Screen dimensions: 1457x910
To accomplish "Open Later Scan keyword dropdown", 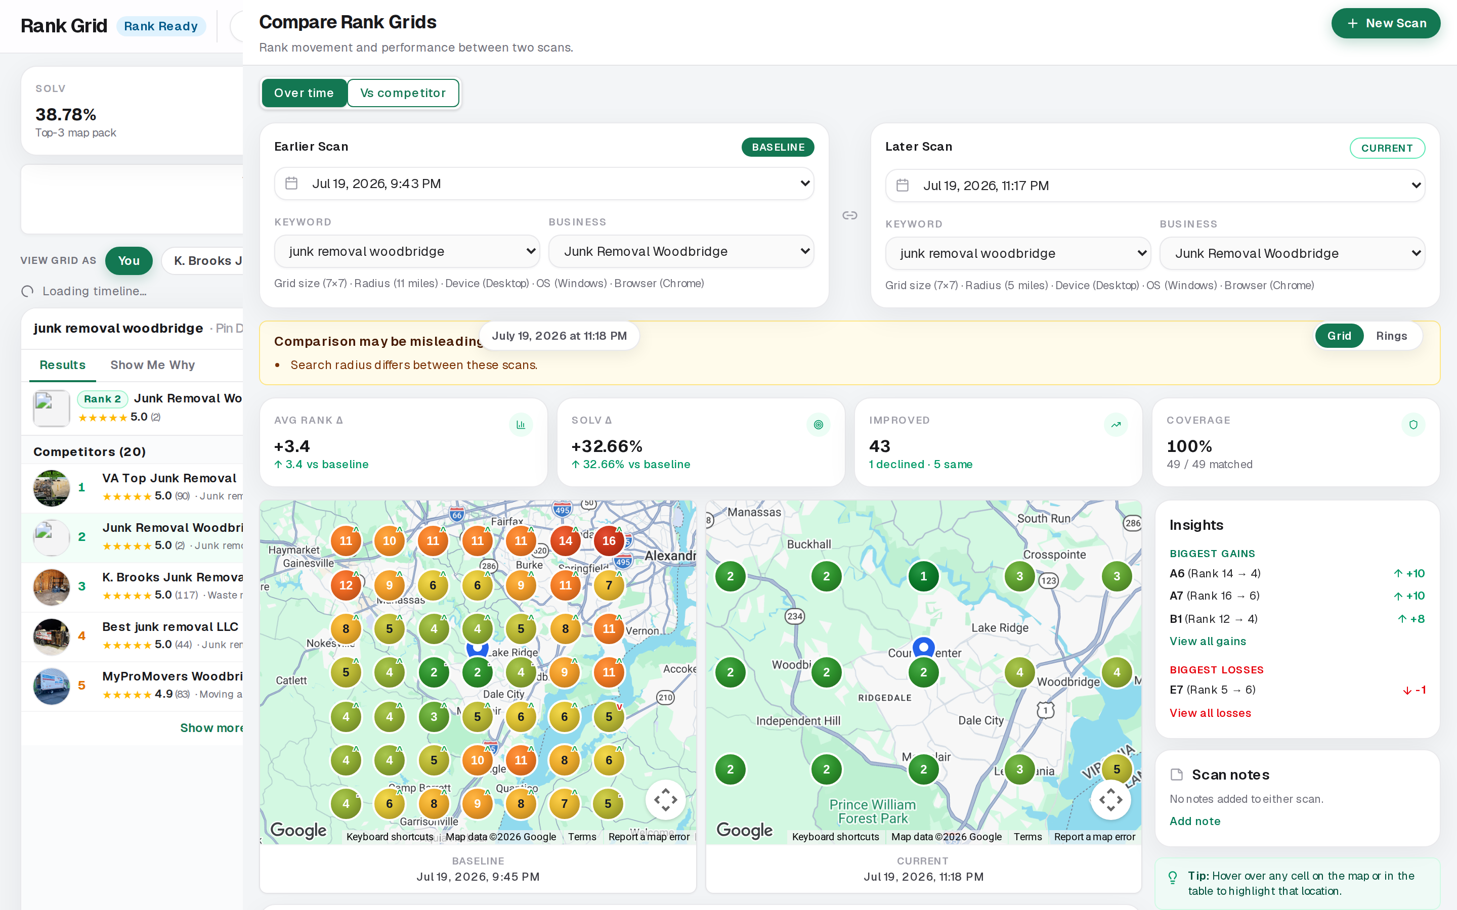I will [x=1017, y=253].
